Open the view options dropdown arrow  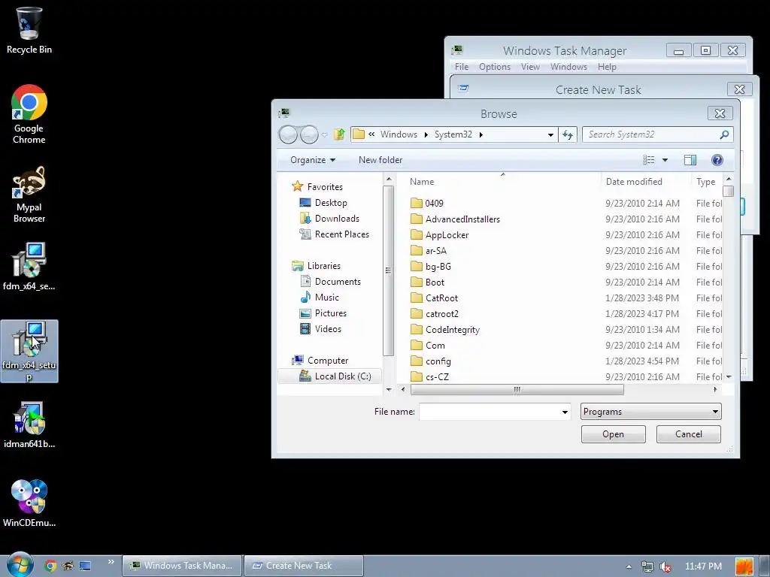[665, 160]
